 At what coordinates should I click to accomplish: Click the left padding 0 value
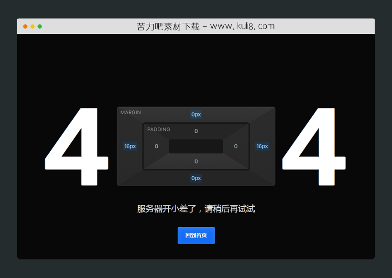pos(156,146)
